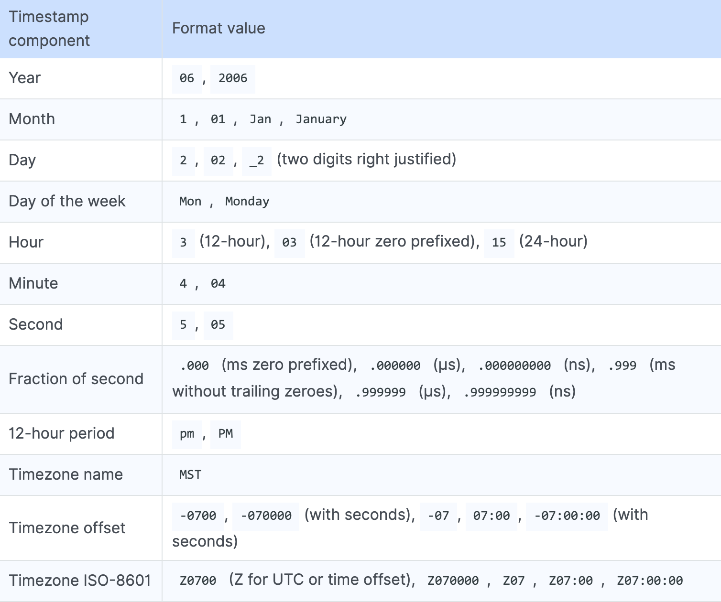Select the Monday day of week value
Viewport: 721px width, 602px height.
point(247,202)
